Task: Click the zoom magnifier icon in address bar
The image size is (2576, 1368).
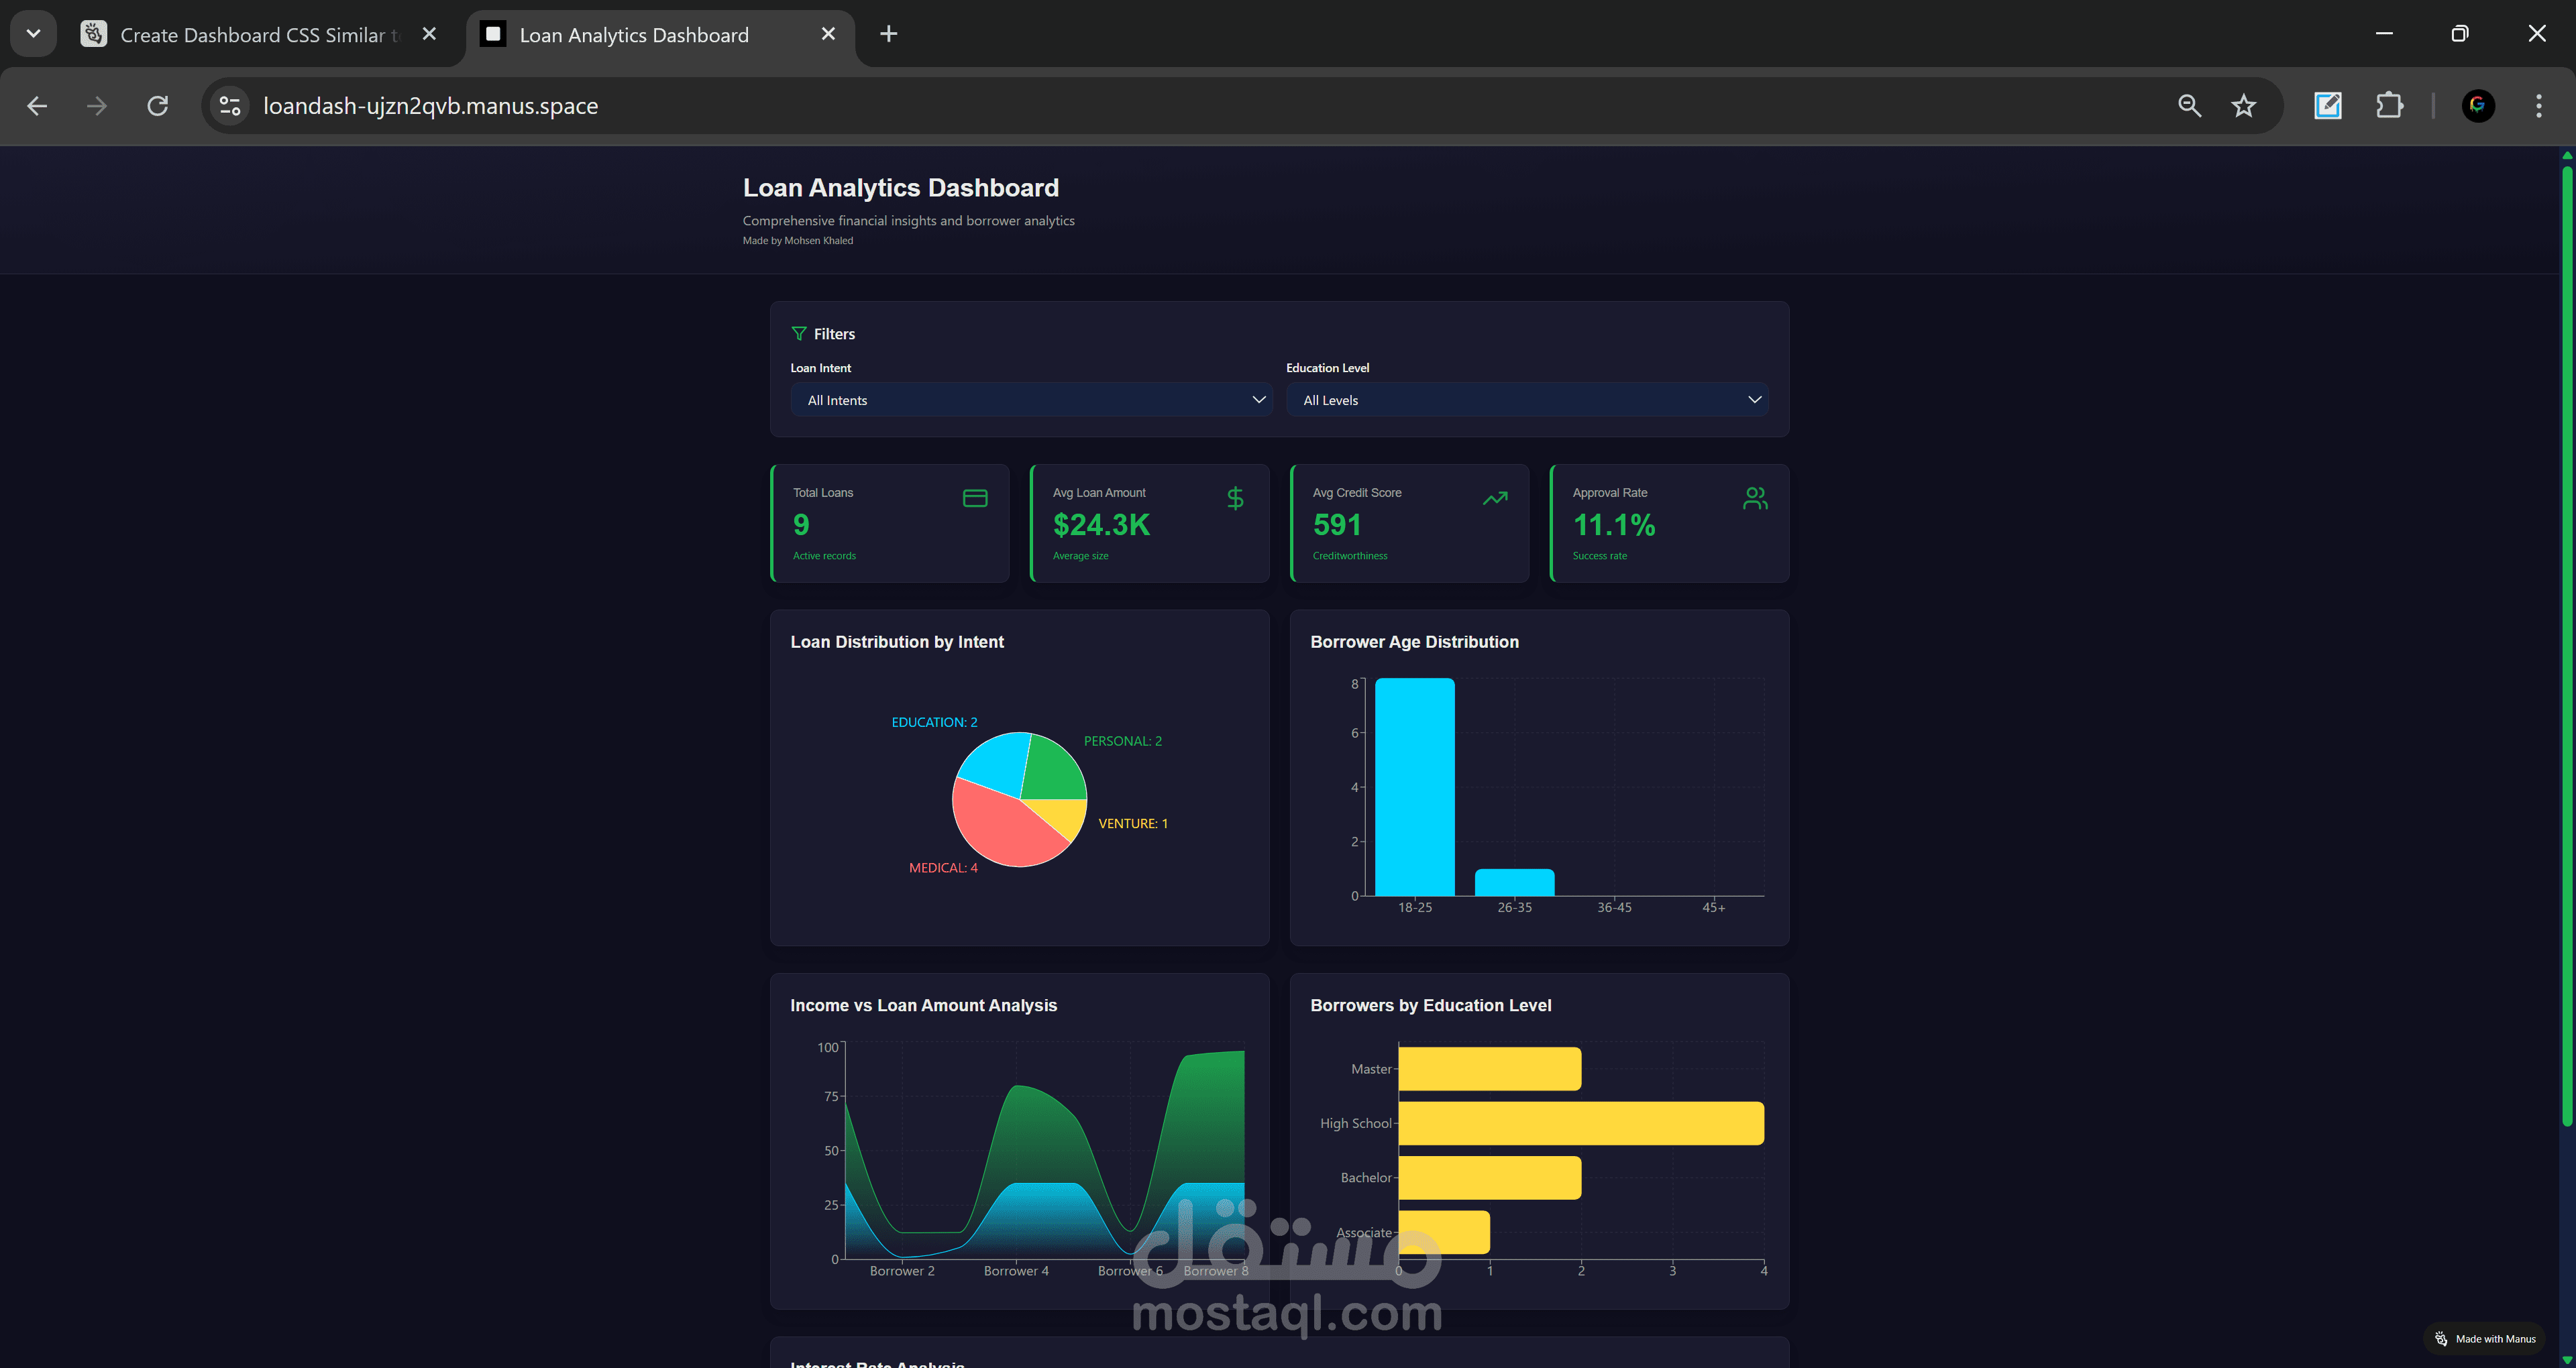Action: pos(2189,106)
